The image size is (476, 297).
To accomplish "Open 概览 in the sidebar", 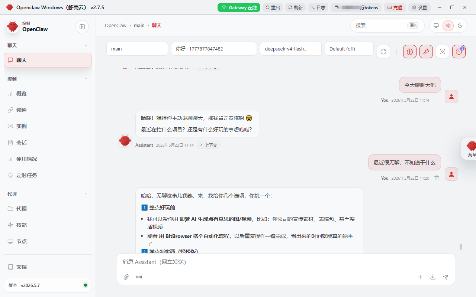I will (48, 94).
